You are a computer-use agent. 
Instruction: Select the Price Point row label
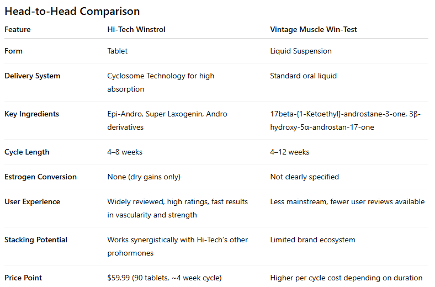tap(23, 278)
